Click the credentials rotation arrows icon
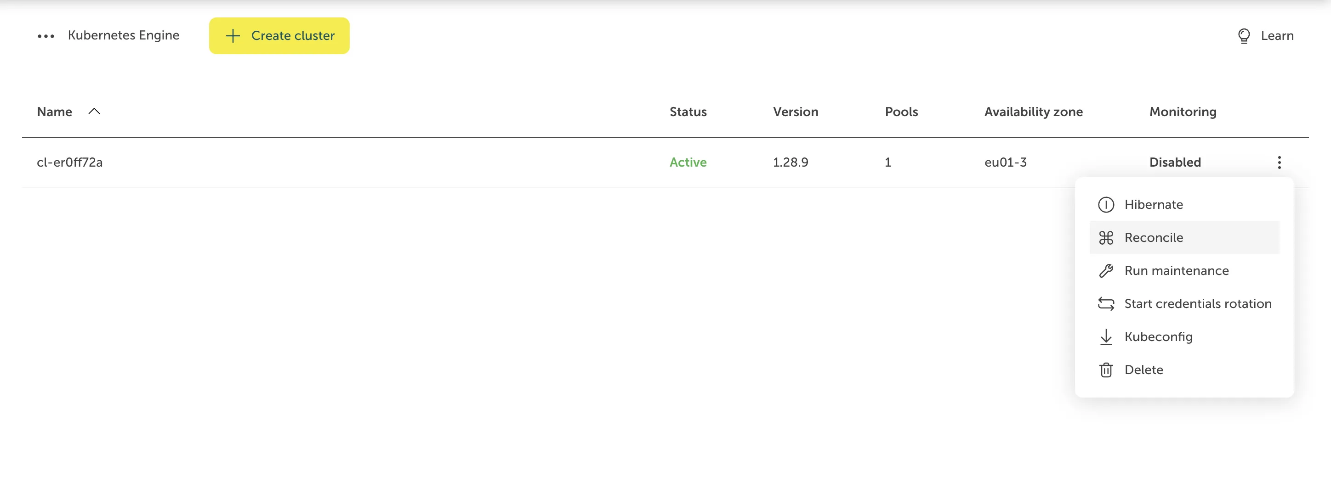 pyautogui.click(x=1106, y=304)
